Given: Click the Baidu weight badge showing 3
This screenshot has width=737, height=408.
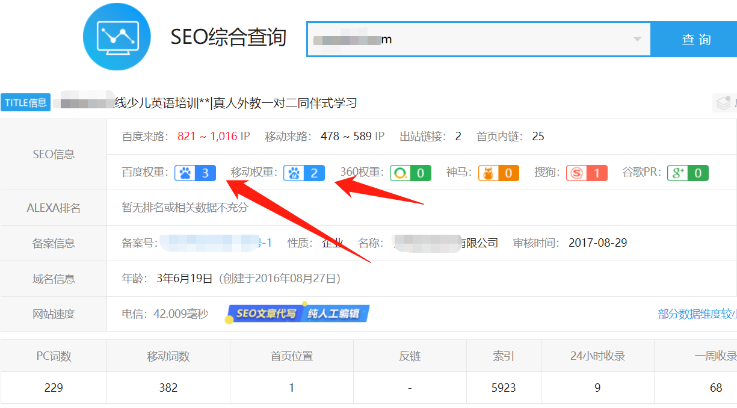Looking at the screenshot, I should 195,173.
